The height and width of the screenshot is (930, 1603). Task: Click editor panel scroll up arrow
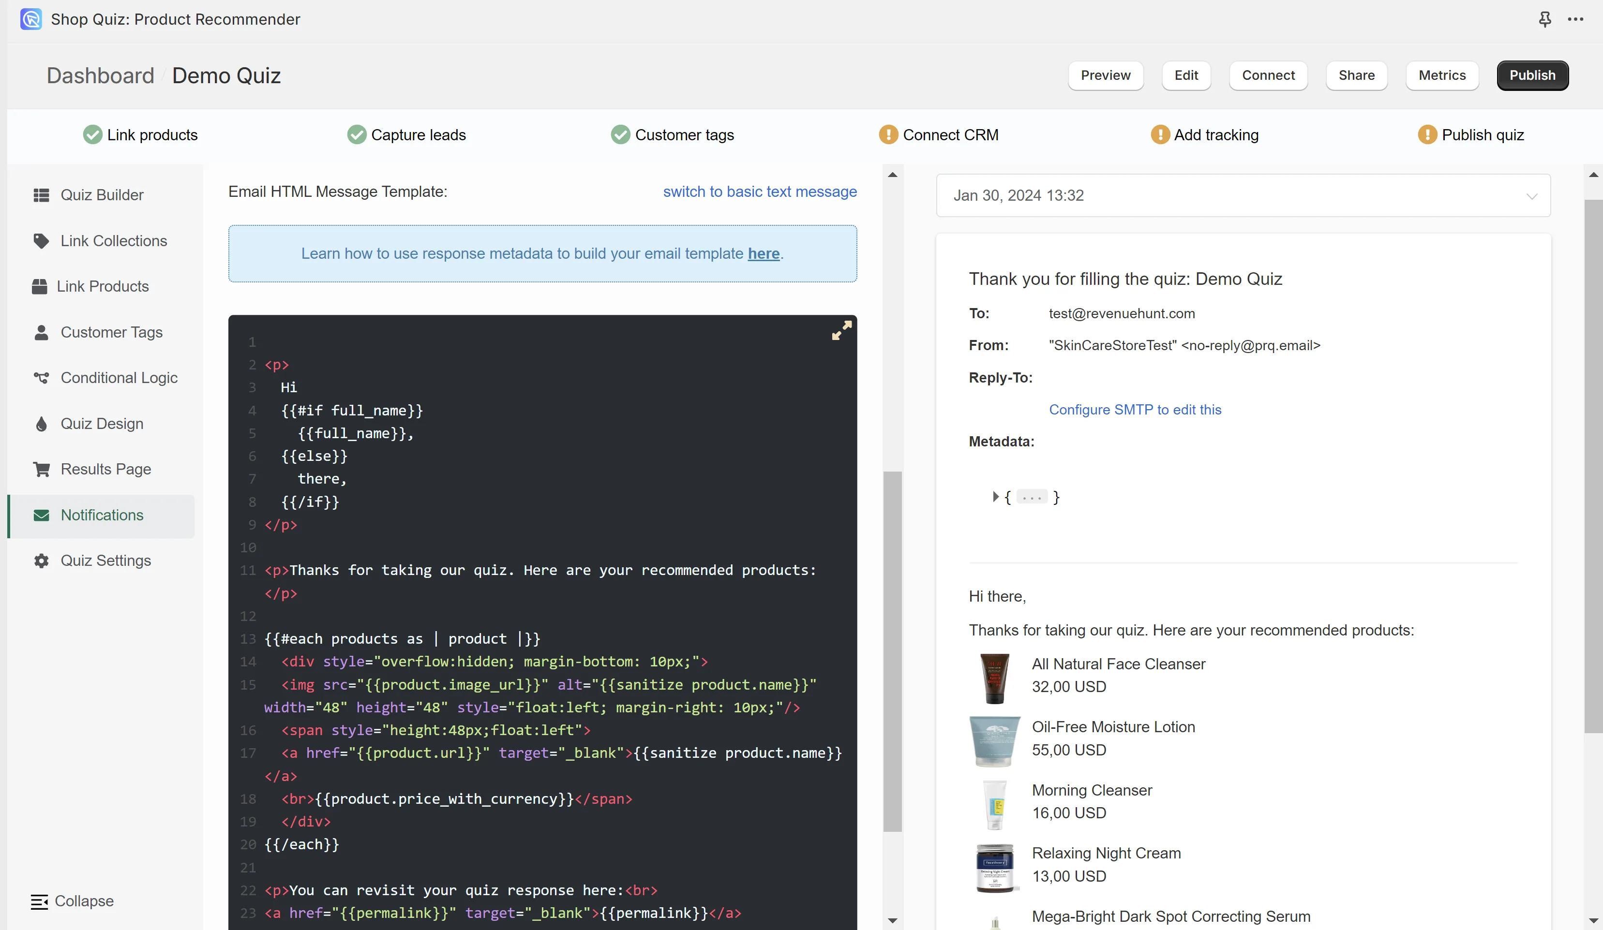(x=892, y=175)
